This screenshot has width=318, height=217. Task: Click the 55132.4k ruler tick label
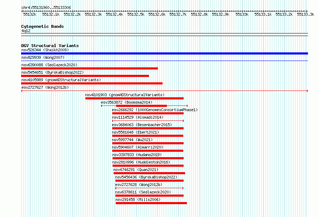pyautogui.click(x=114, y=14)
